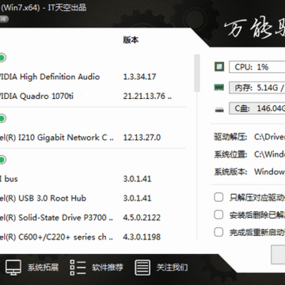This screenshot has width=285, height=285.
Task: Click version 12.13.27.0
Action: (142, 138)
